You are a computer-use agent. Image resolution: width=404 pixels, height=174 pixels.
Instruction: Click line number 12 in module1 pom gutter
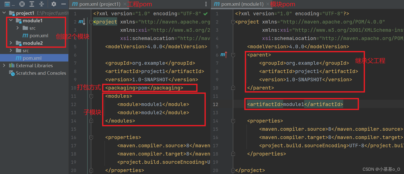tap(216, 104)
